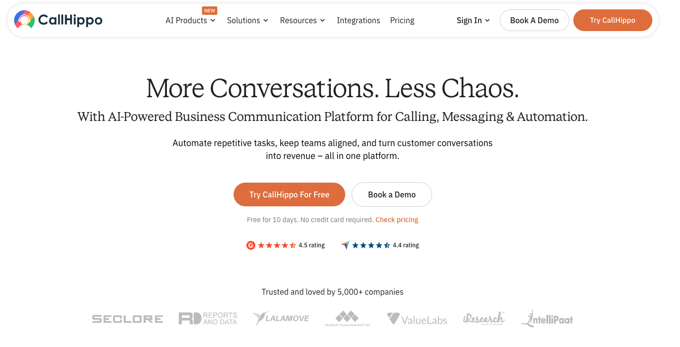680x347 pixels.
Task: Click the MarketsandMarkets logo
Action: click(x=348, y=318)
